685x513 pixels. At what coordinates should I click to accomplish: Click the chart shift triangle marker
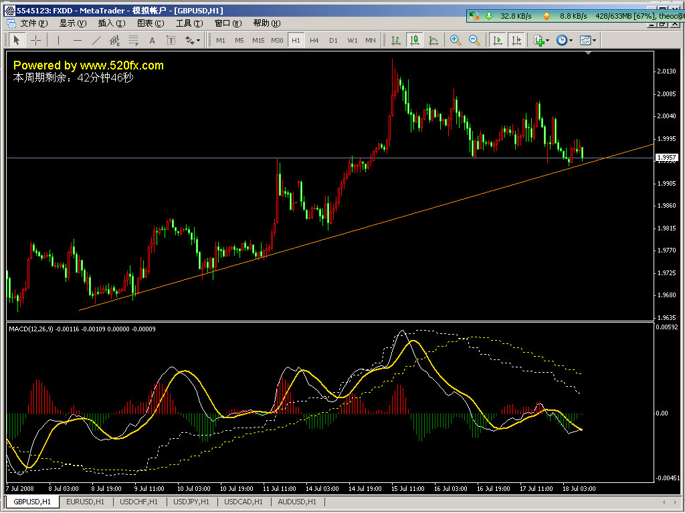589,53
